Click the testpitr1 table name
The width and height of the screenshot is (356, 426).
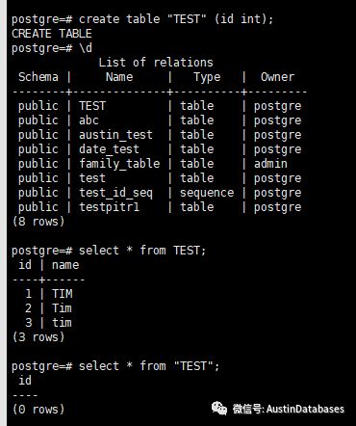109,207
